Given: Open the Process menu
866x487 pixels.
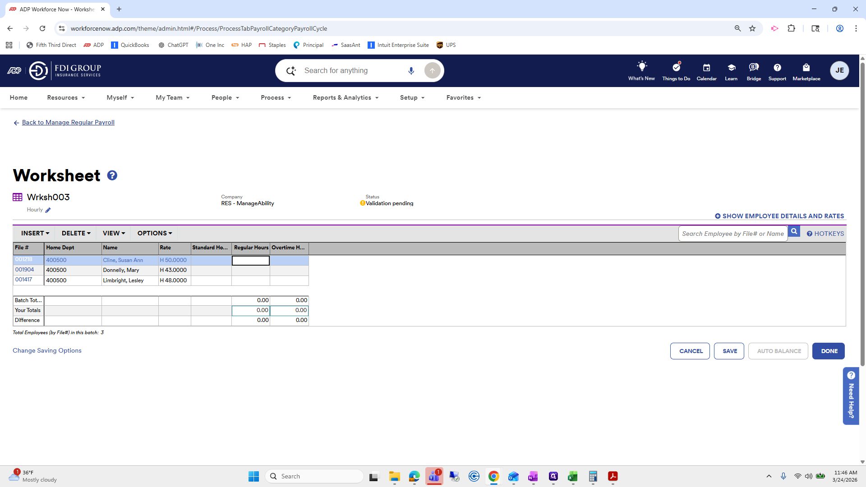Looking at the screenshot, I should click(276, 97).
